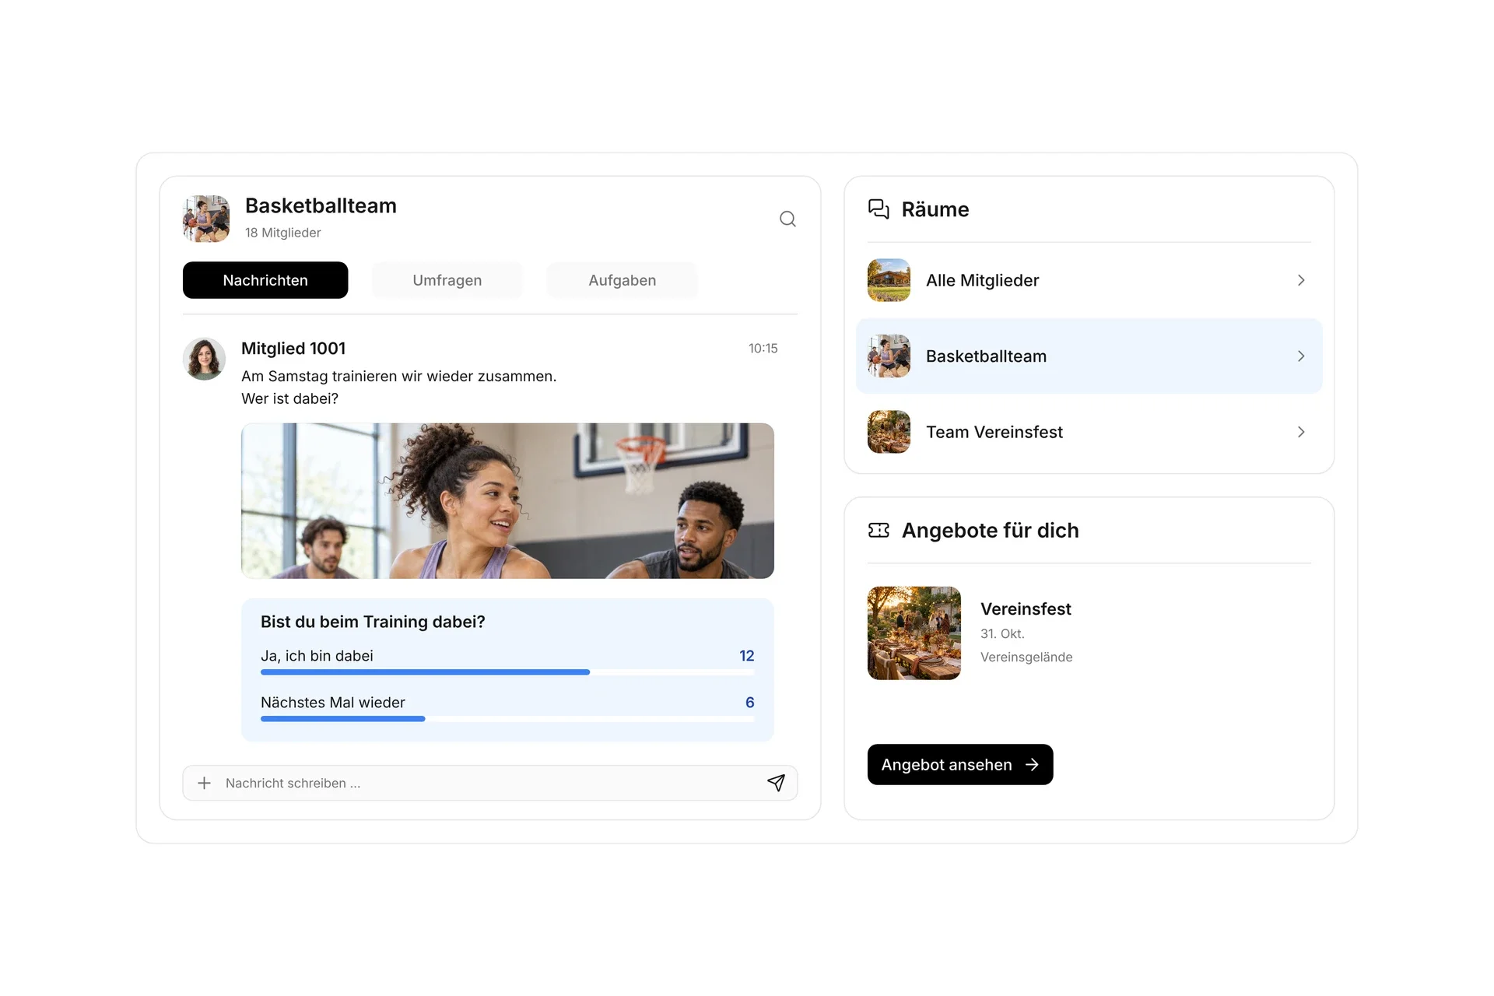The width and height of the screenshot is (1494, 996).
Task: Click the 31. Okt. event date
Action: pyautogui.click(x=1002, y=634)
